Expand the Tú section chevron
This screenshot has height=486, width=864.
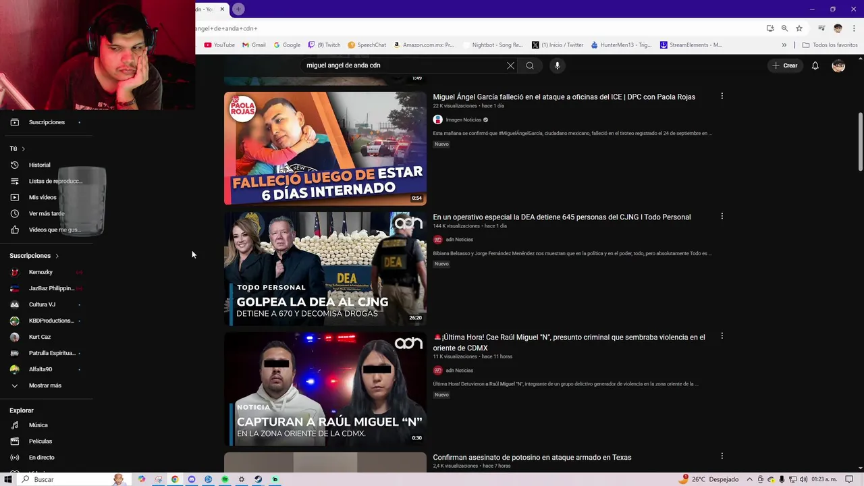[23, 148]
